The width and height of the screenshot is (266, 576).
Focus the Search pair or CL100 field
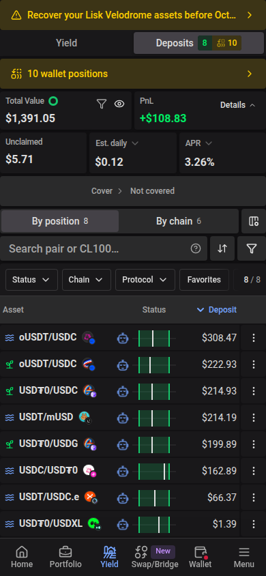(104, 248)
